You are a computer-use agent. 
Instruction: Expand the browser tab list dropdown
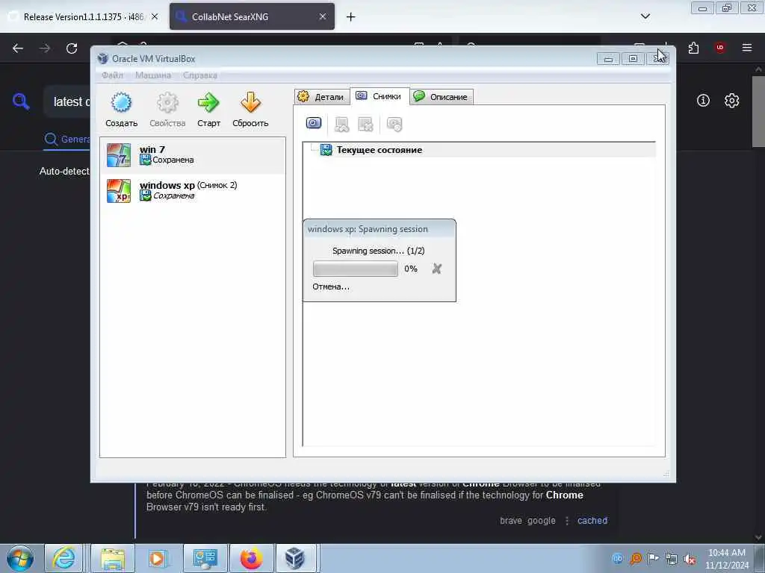coord(645,16)
